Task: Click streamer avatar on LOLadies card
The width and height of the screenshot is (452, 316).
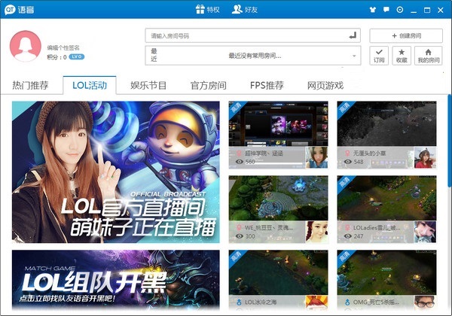Action: [425, 232]
